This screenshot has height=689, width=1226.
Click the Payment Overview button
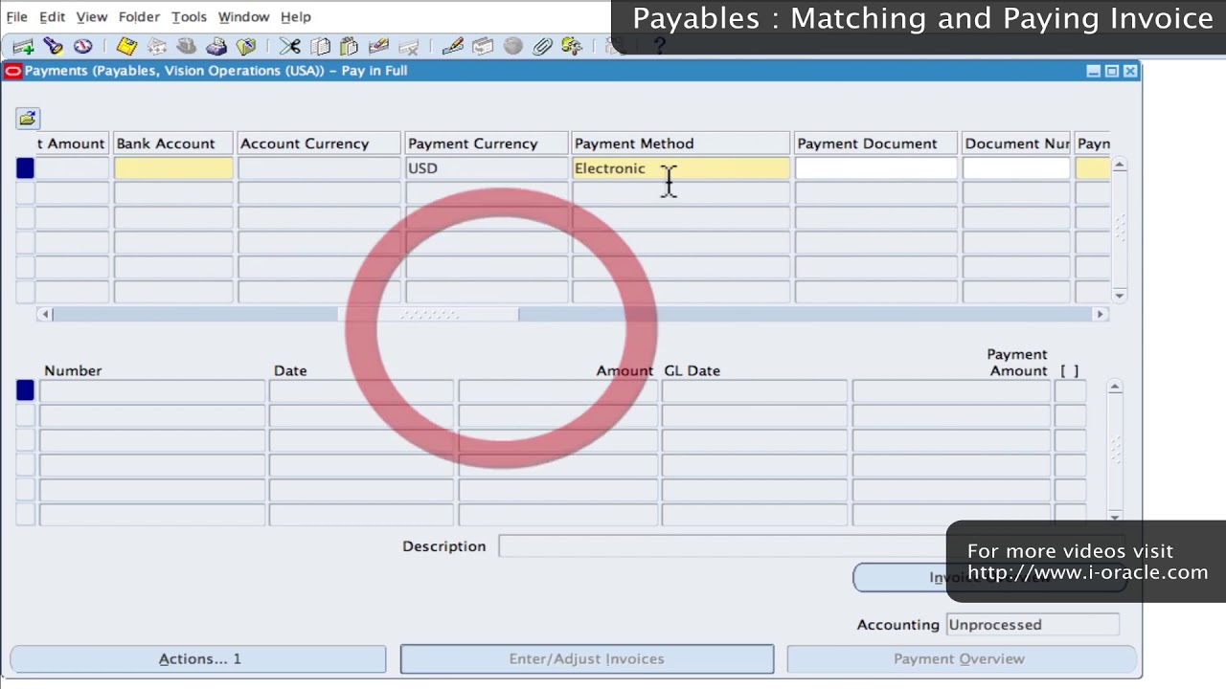coord(960,658)
